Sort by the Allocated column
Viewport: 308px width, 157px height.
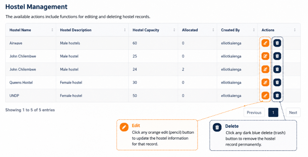[213, 30]
